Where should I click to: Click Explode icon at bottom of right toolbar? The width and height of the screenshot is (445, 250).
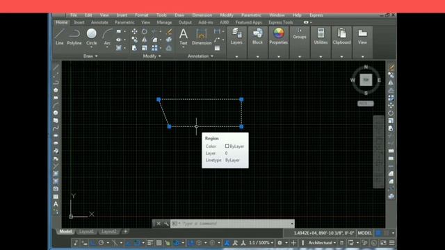coord(391,196)
